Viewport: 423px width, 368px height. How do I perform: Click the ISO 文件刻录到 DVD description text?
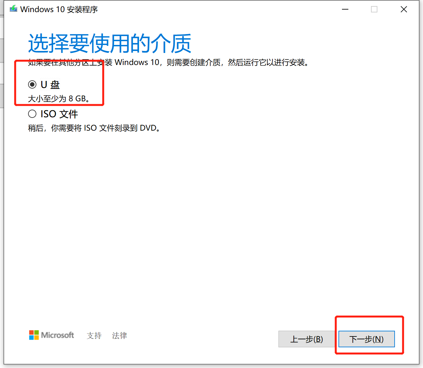point(94,128)
